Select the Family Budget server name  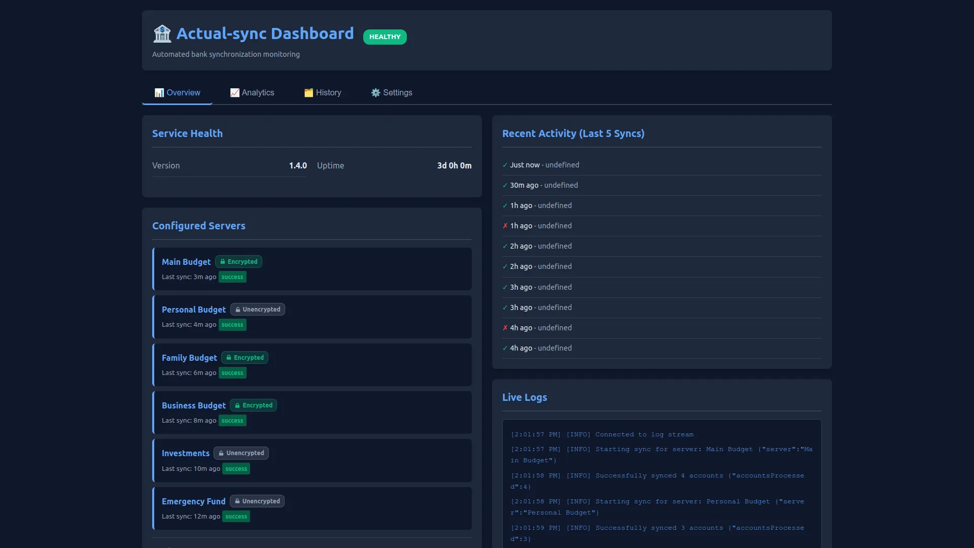coord(189,358)
